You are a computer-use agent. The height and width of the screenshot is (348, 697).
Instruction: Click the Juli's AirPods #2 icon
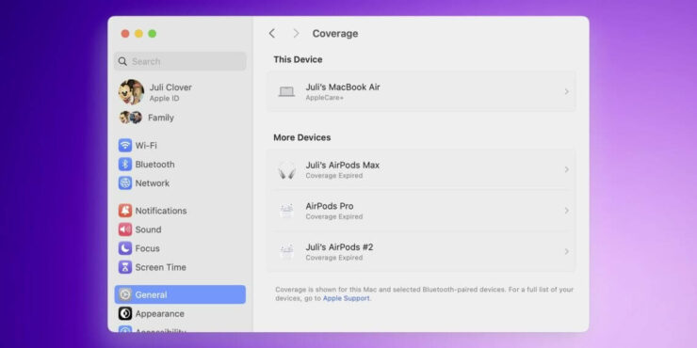286,251
